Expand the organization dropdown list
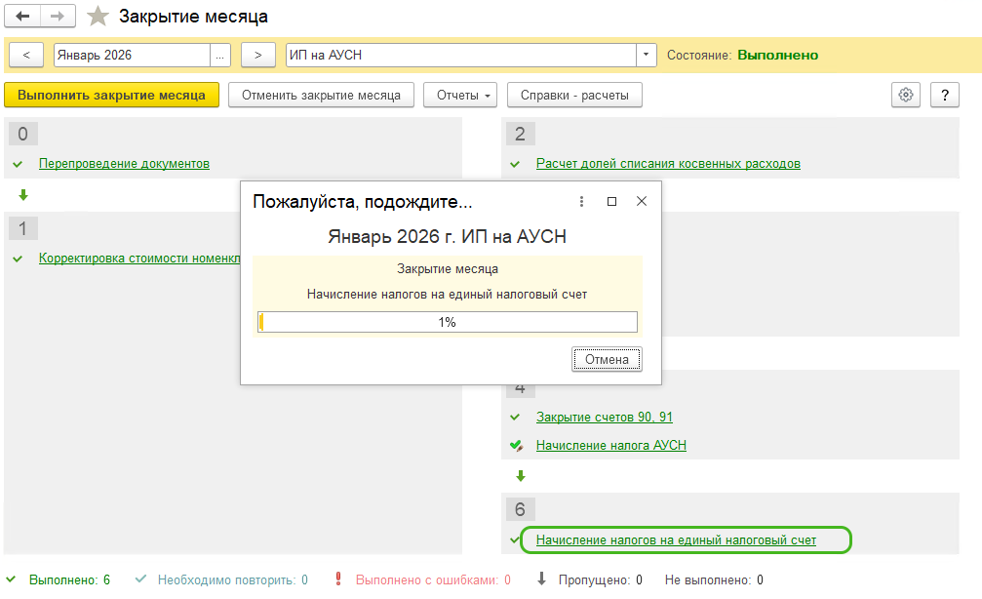This screenshot has width=982, height=599. tap(646, 56)
